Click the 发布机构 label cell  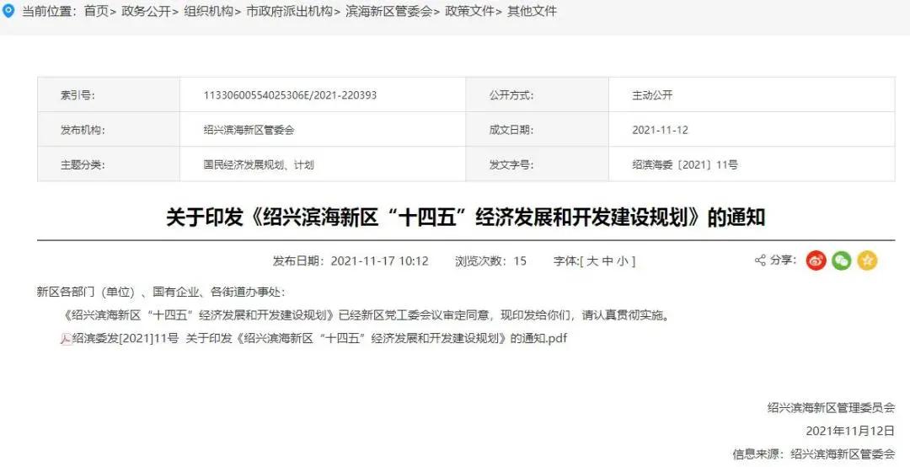pos(109,130)
